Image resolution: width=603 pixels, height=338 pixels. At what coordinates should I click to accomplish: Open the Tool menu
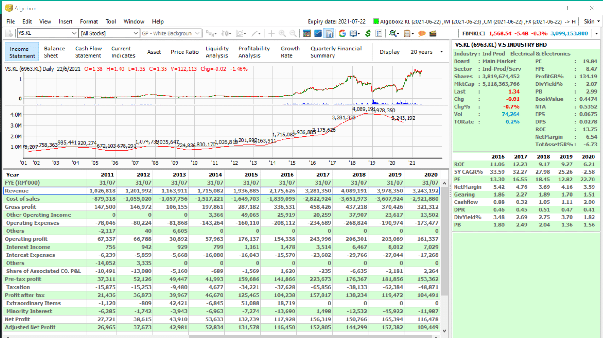[x=111, y=21]
